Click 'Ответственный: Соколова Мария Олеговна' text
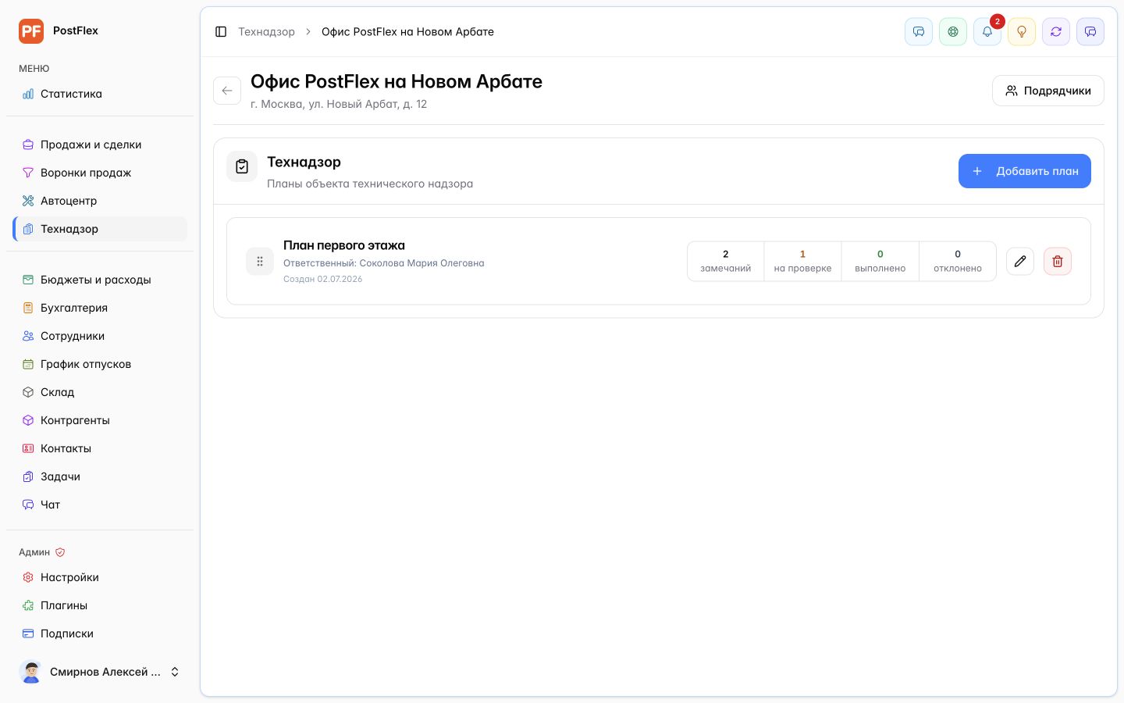 pyautogui.click(x=384, y=263)
